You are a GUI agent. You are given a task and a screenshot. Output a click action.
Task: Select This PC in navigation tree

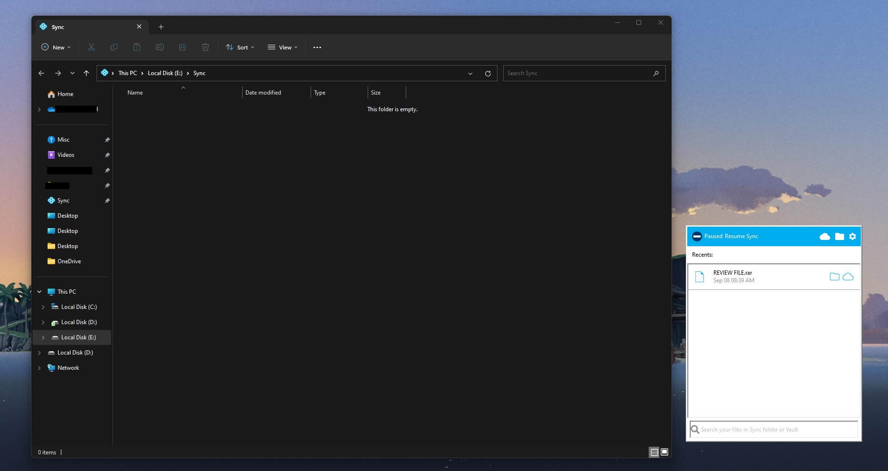click(x=62, y=292)
